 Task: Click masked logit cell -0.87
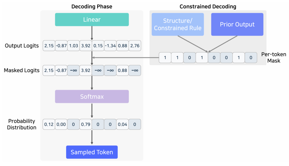point(61,71)
